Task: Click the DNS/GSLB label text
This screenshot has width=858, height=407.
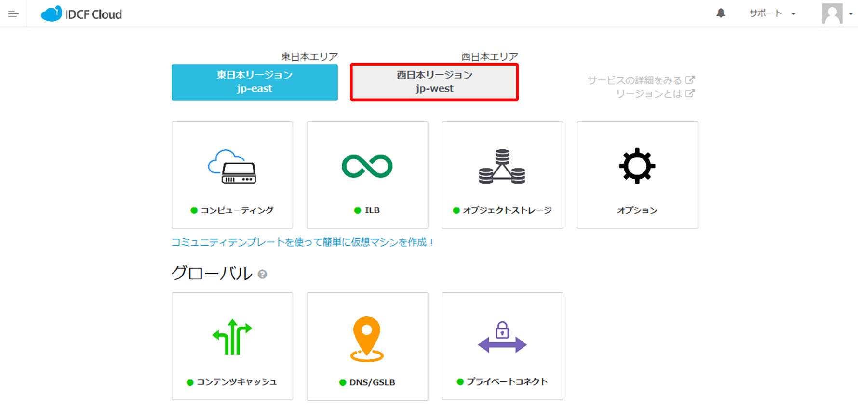Action: tap(372, 382)
